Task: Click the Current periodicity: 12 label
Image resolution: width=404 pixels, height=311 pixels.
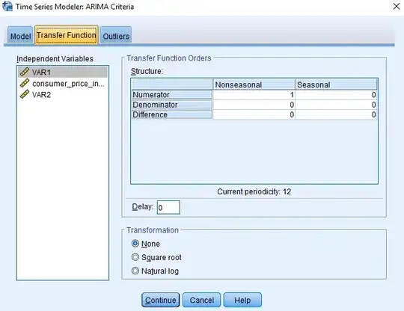Action: pos(254,191)
